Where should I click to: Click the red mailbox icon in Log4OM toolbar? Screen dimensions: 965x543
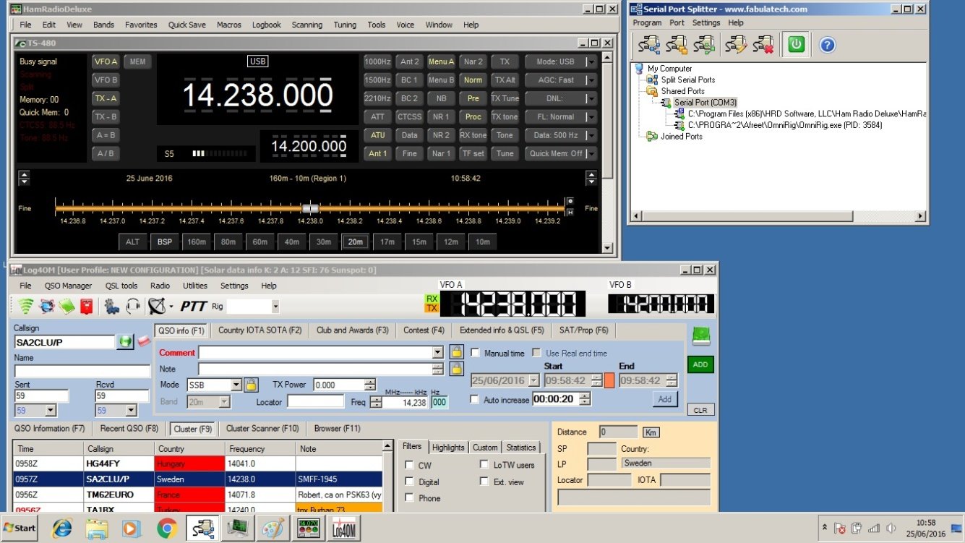pos(87,307)
